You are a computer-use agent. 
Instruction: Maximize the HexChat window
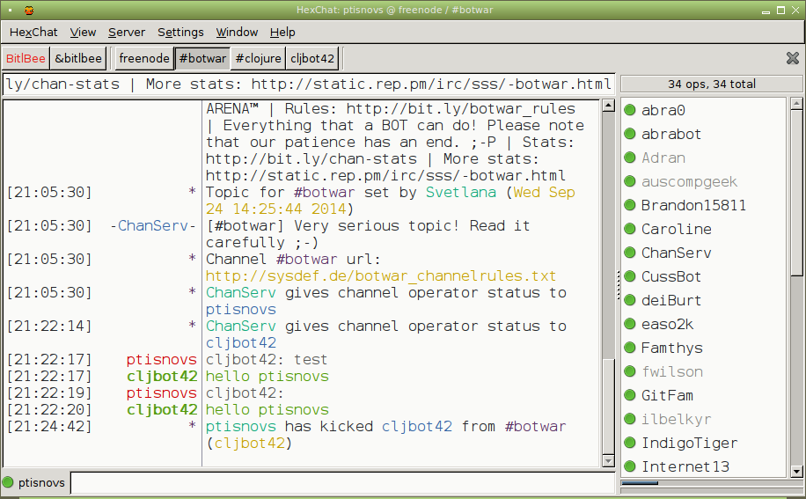[780, 10]
